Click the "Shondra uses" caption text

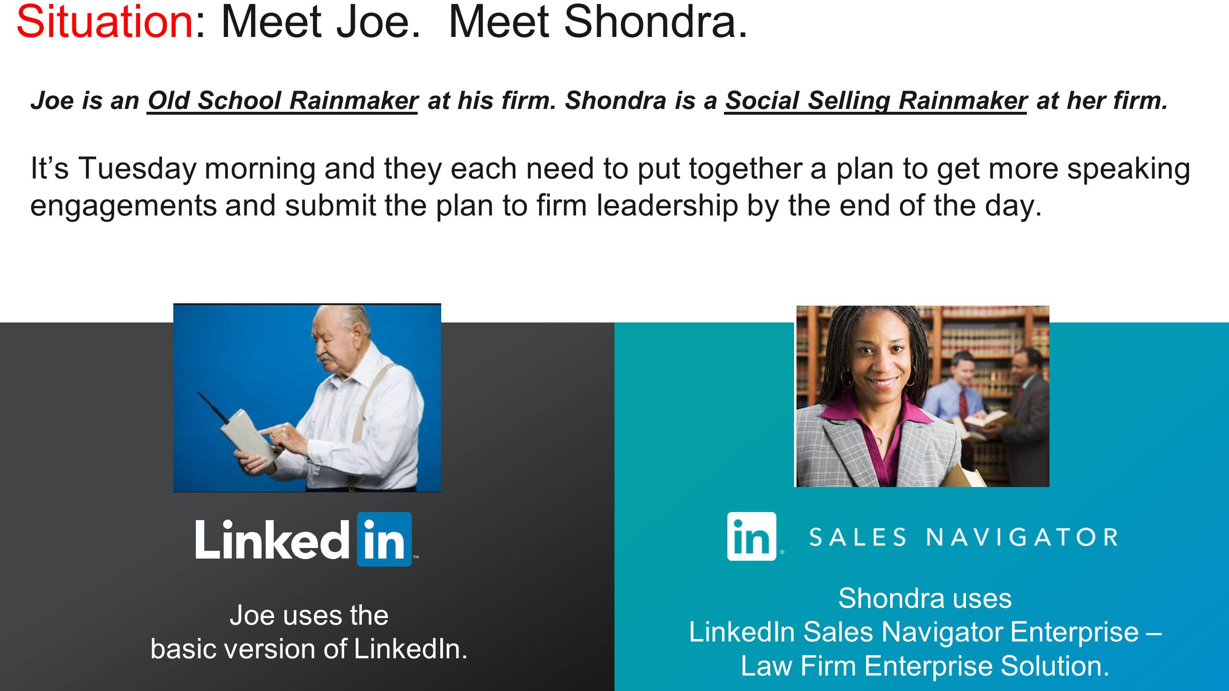[925, 598]
